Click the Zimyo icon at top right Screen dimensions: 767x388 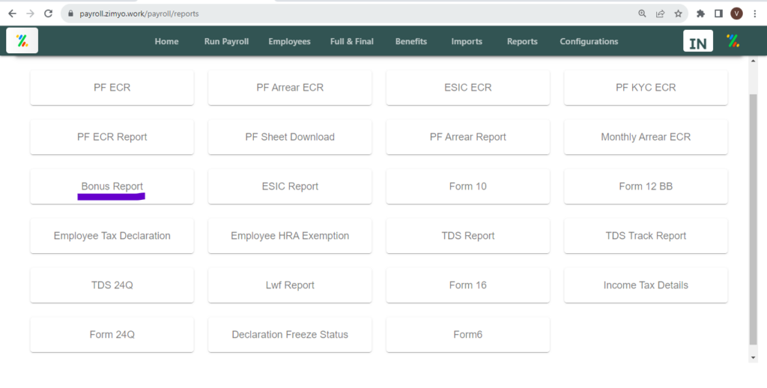pos(733,41)
